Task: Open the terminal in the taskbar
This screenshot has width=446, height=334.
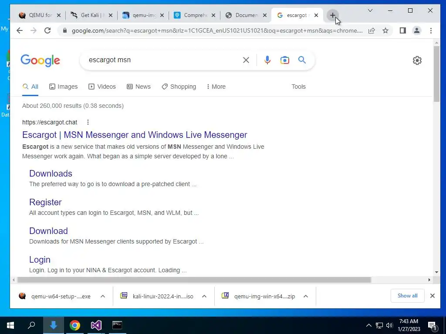Action: click(117, 325)
